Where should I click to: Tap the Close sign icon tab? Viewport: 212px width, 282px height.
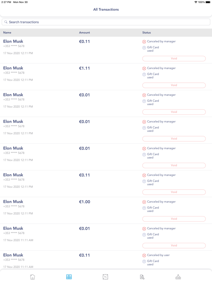(178, 277)
